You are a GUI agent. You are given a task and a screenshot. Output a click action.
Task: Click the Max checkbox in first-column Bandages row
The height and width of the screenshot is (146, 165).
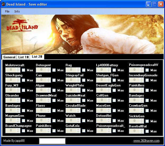pos(23,110)
